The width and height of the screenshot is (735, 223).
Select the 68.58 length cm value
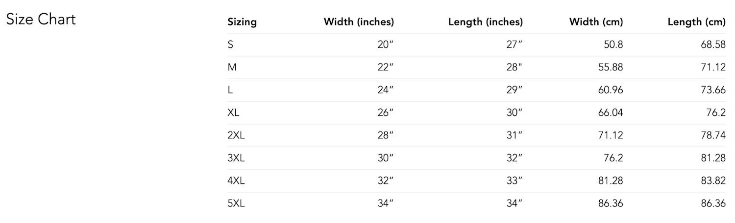tap(713, 45)
